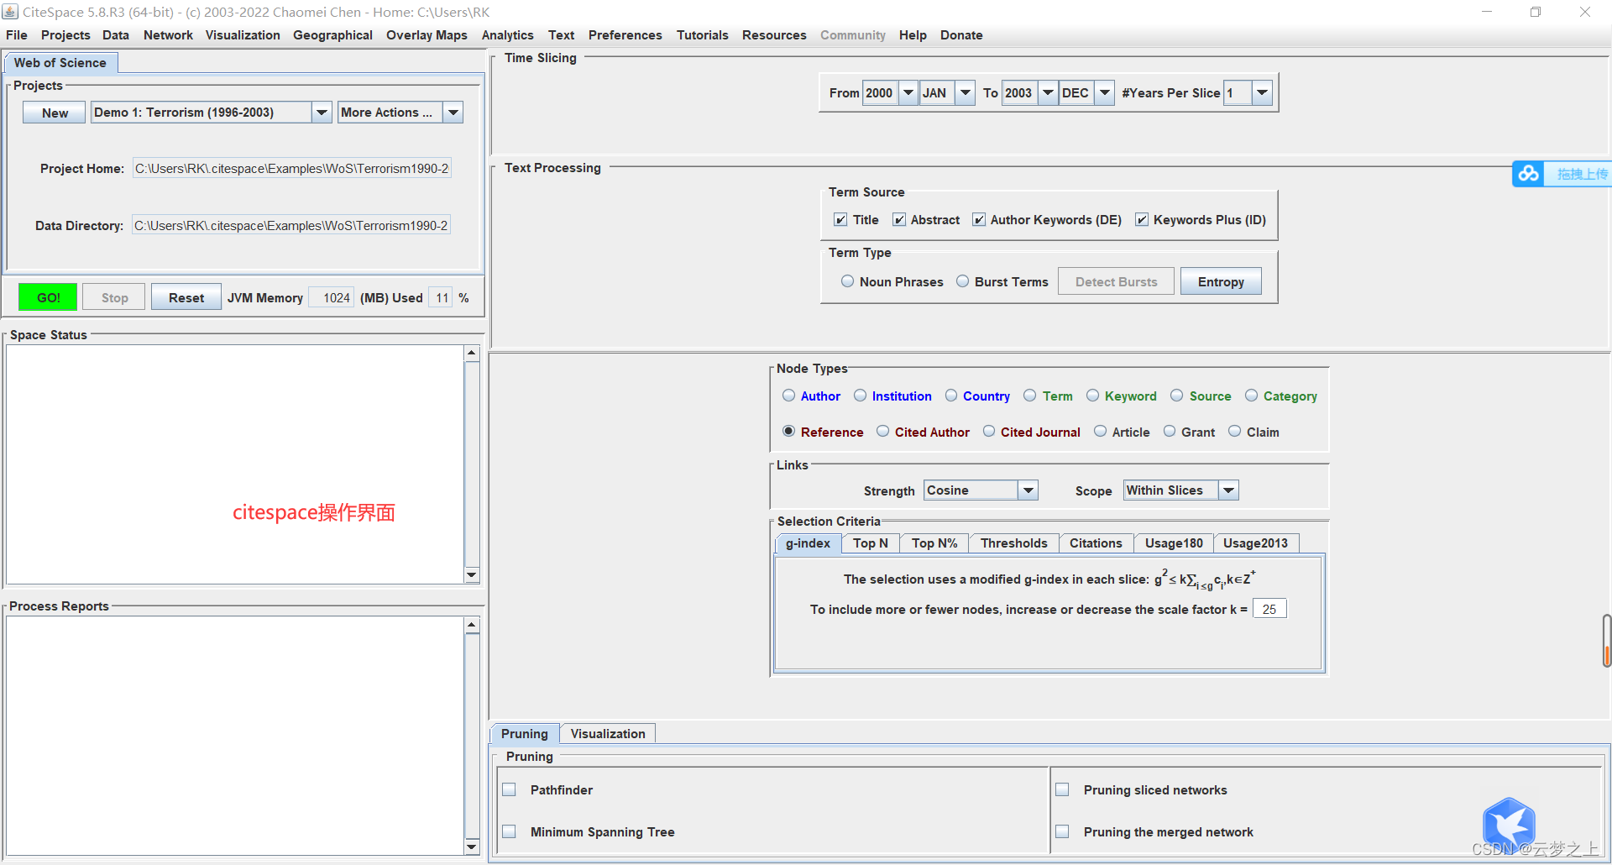Switch to Usage180 tab
The image size is (1612, 865).
1174,543
